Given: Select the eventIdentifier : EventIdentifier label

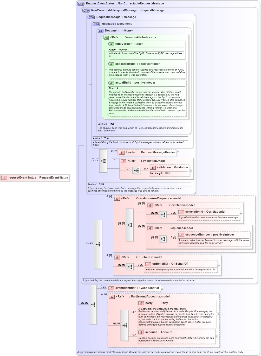Looking at the screenshot, I should (137, 288).
